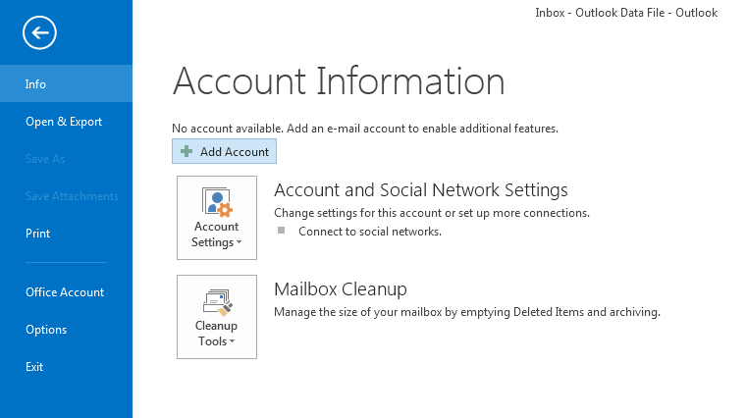This screenshot has width=746, height=418.
Task: Click the Add Account button
Action: (x=224, y=151)
